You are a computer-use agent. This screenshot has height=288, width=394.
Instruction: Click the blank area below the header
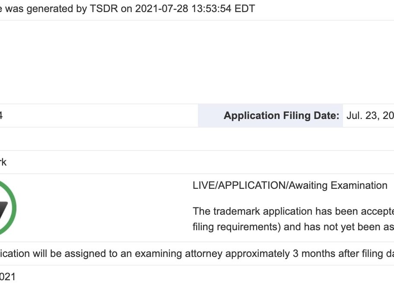click(x=197, y=62)
